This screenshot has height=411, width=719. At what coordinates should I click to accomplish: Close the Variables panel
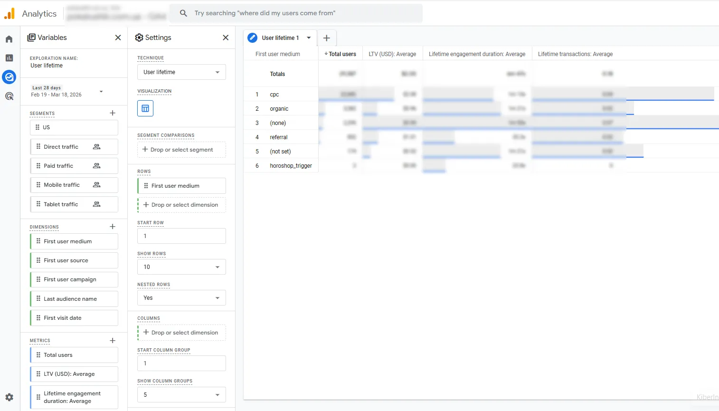point(118,38)
